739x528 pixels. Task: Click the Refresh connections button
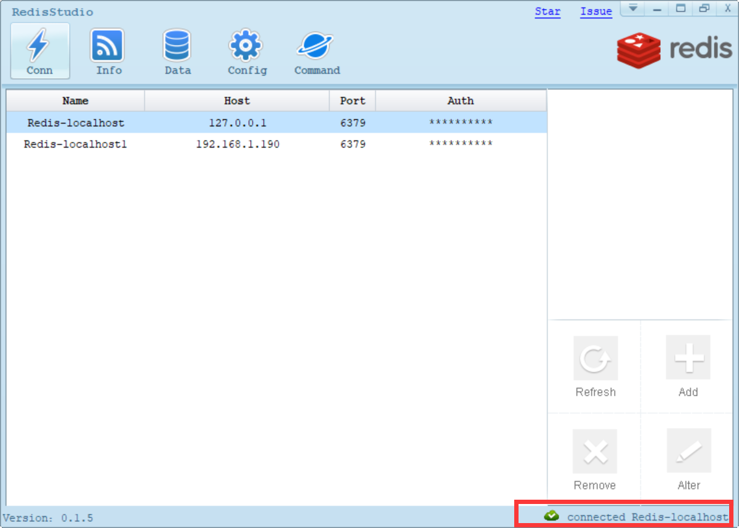(596, 367)
